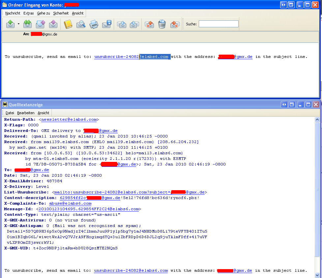Open Bearbeiten menu in Quelltextanzeige window
The image size is (322, 278).
26,113
